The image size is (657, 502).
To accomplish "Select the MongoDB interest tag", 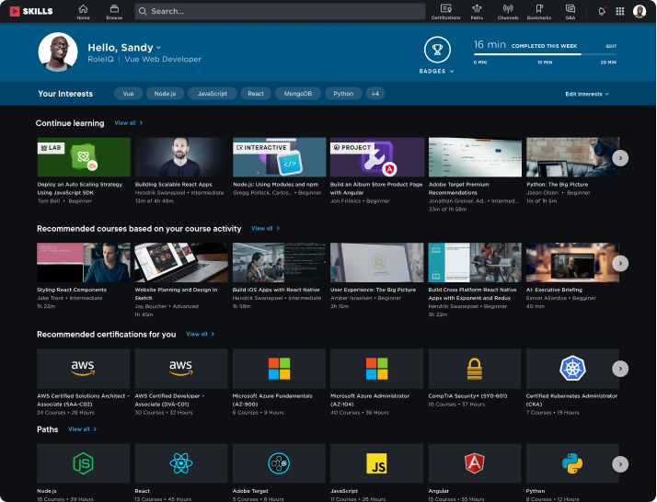I will point(298,94).
